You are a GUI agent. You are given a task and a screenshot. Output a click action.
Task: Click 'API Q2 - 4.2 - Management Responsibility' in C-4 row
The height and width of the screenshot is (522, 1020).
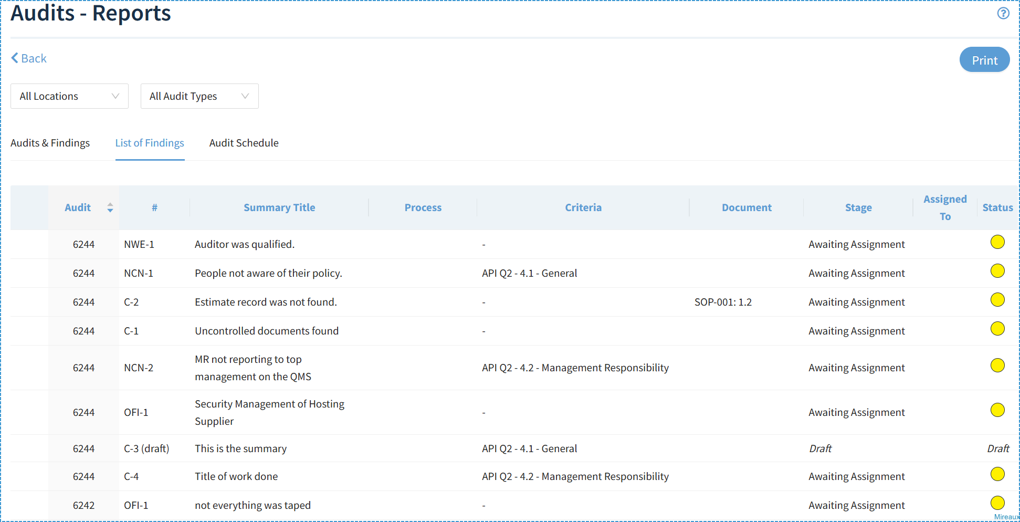(x=575, y=476)
